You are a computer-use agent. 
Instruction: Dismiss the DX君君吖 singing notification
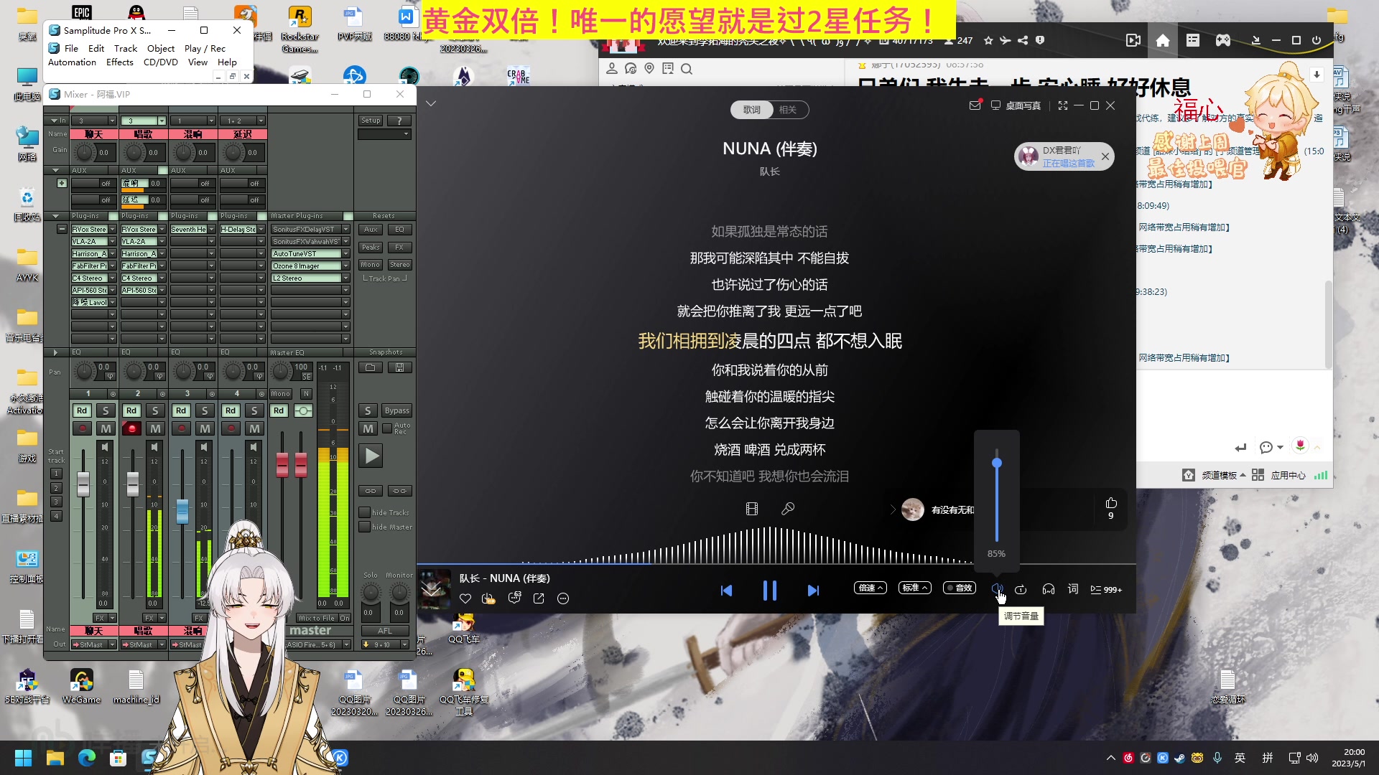tap(1105, 156)
